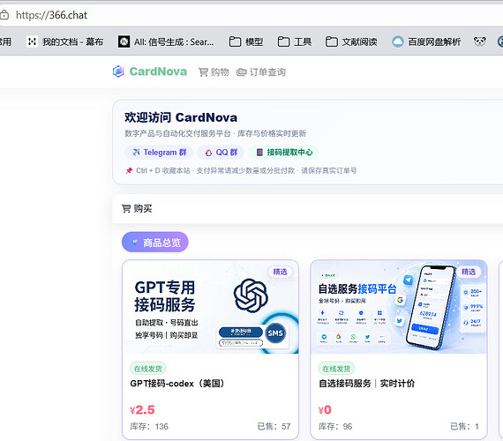Click the QQ penguin icon
Image resolution: width=503 pixels, height=441 pixels.
tap(208, 153)
